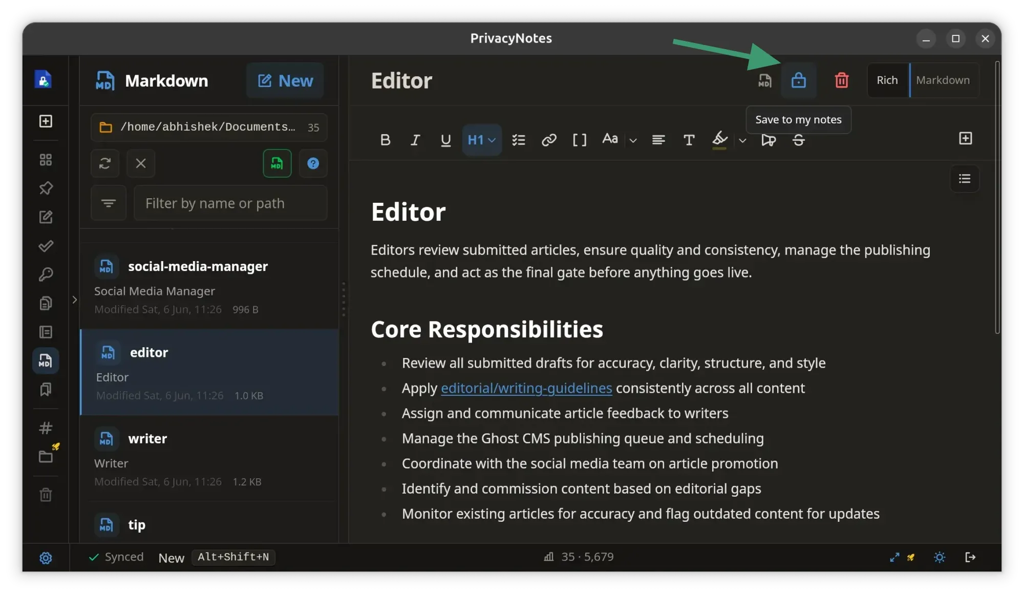Open the /home/abhishek/Documents folder path selector
This screenshot has width=1024, height=594.
pyautogui.click(x=209, y=127)
